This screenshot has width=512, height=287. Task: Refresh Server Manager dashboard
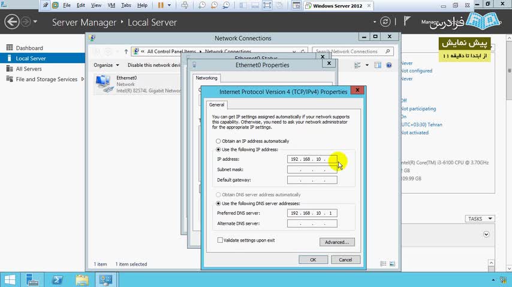pos(385,22)
